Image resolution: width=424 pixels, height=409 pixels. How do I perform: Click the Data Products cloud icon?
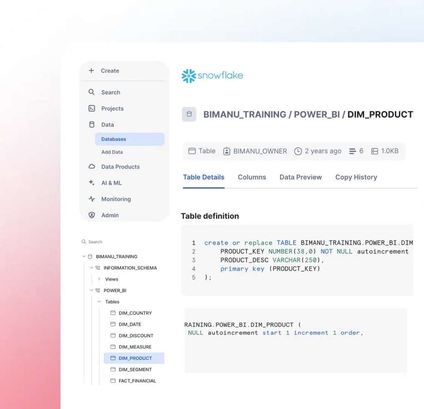pyautogui.click(x=92, y=166)
